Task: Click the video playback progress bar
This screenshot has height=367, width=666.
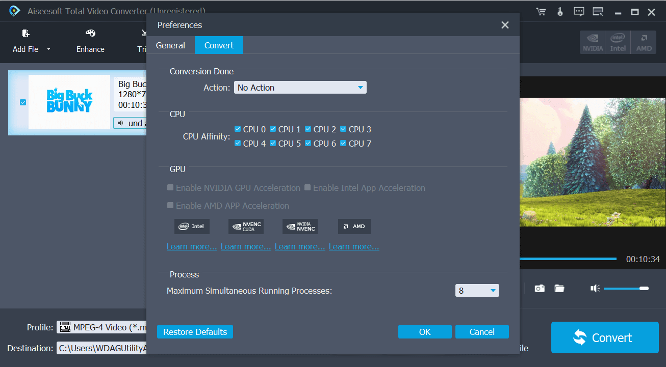Action: pos(568,259)
